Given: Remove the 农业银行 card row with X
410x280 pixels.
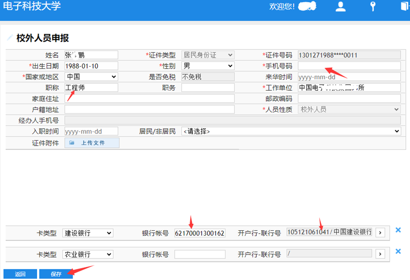Looking at the screenshot, I should point(398,252).
